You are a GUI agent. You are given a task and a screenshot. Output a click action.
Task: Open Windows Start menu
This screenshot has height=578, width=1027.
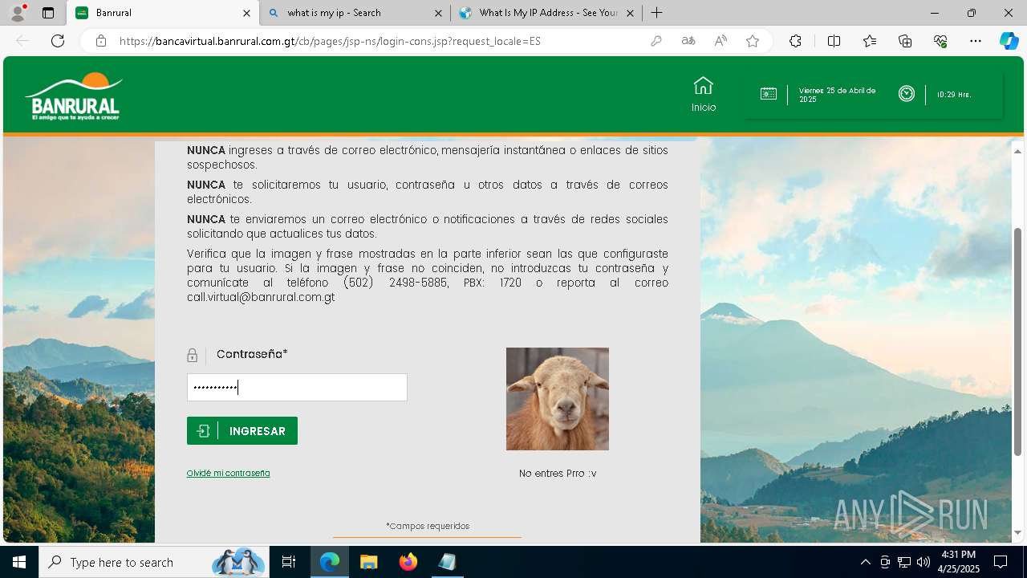pos(18,562)
